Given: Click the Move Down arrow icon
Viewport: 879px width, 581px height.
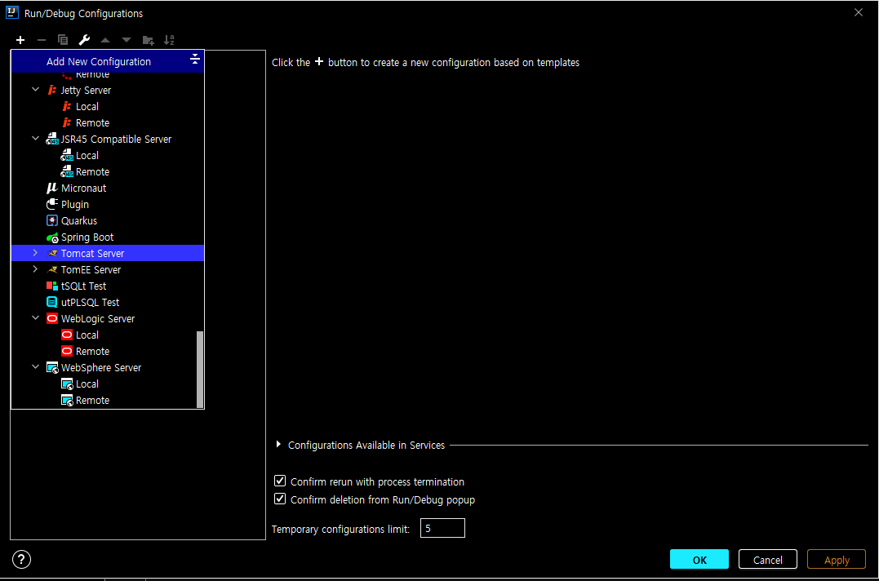Looking at the screenshot, I should pos(127,40).
